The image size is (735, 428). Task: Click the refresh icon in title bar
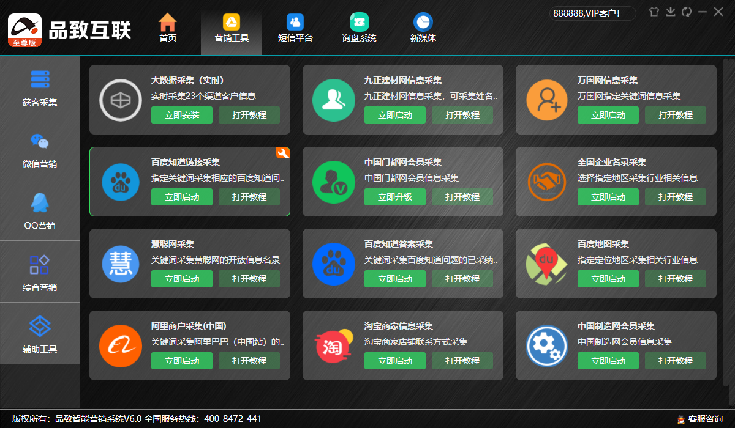coord(687,12)
